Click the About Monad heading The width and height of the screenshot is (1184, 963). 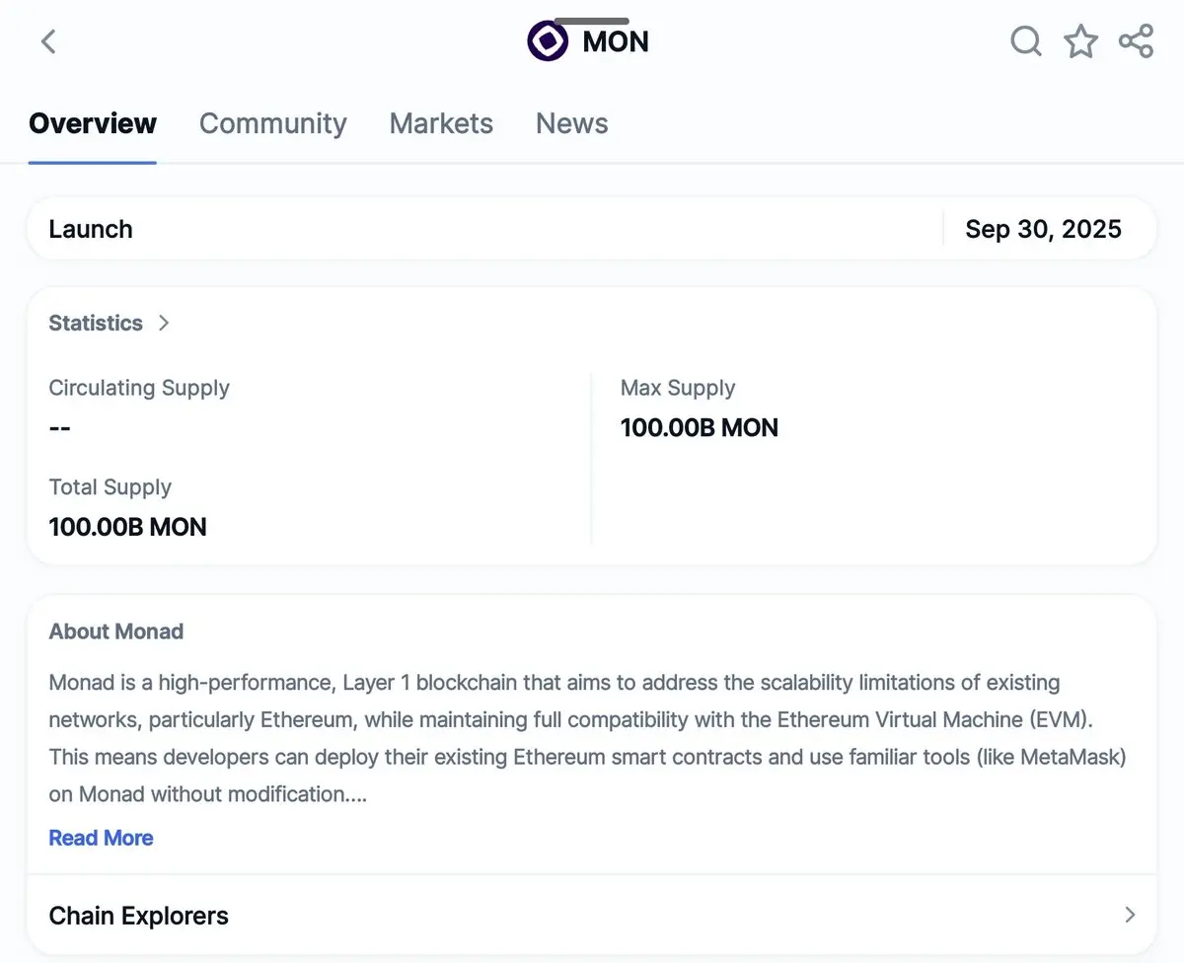pos(116,631)
